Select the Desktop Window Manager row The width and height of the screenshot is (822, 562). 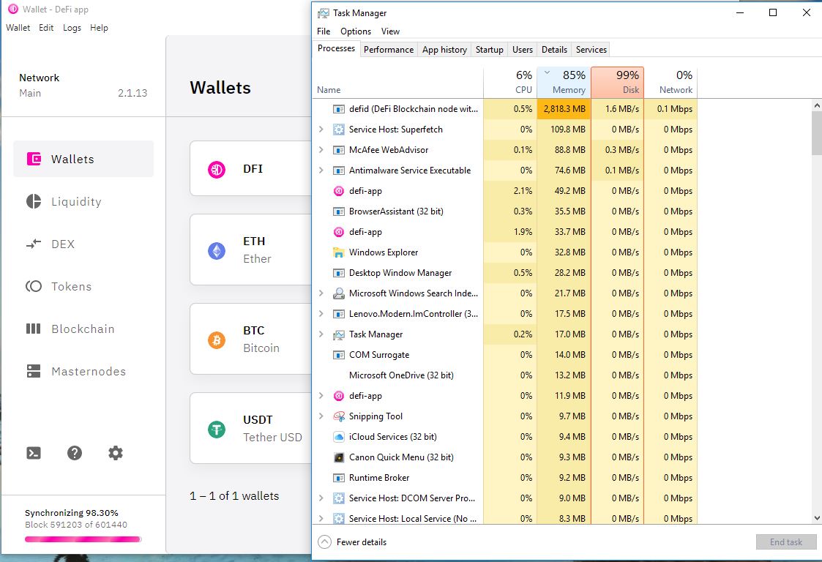coord(505,273)
